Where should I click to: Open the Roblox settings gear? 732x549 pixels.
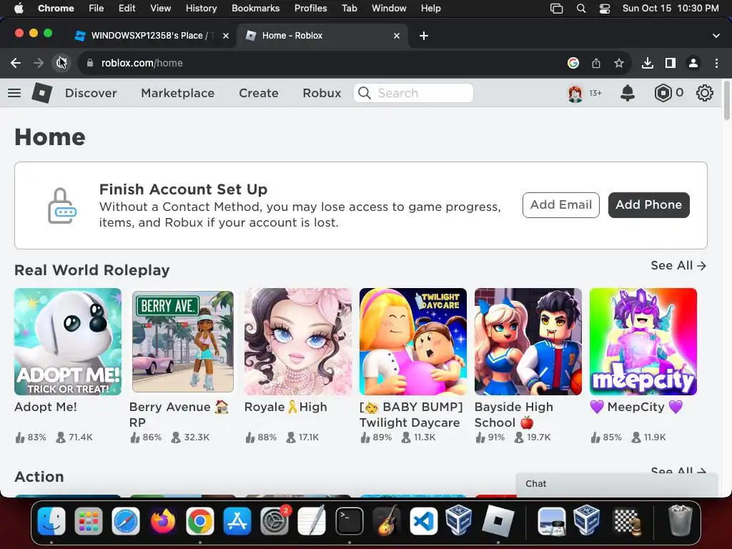click(704, 93)
